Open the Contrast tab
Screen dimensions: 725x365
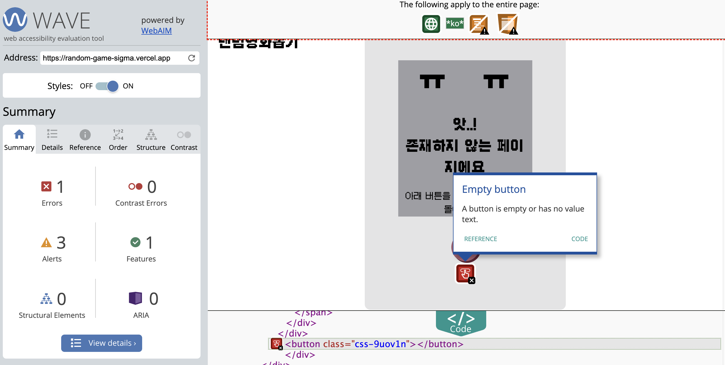pyautogui.click(x=184, y=140)
